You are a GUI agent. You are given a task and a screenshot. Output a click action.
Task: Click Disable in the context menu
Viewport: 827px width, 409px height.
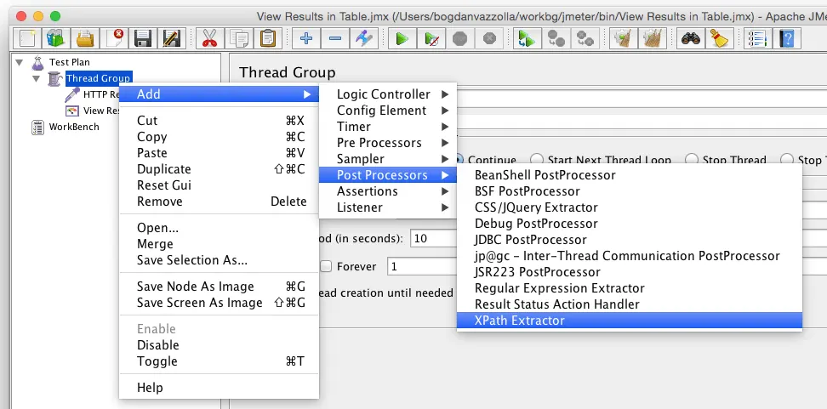click(x=219, y=345)
